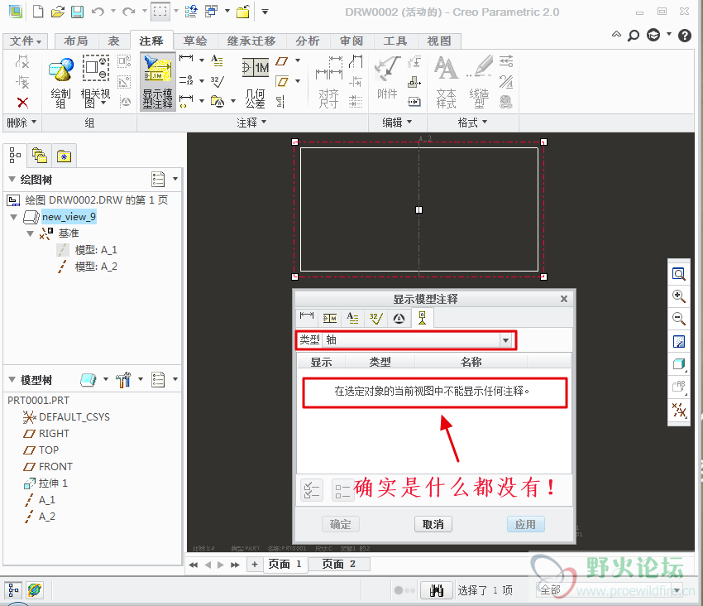Viewport: 703px width, 606px height.
Task: Redo the last action
Action: pos(129,12)
